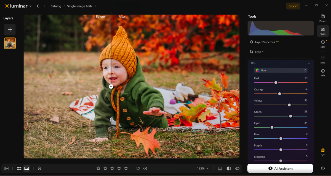Rate the photo one star
331x176 pixels.
pos(98,168)
